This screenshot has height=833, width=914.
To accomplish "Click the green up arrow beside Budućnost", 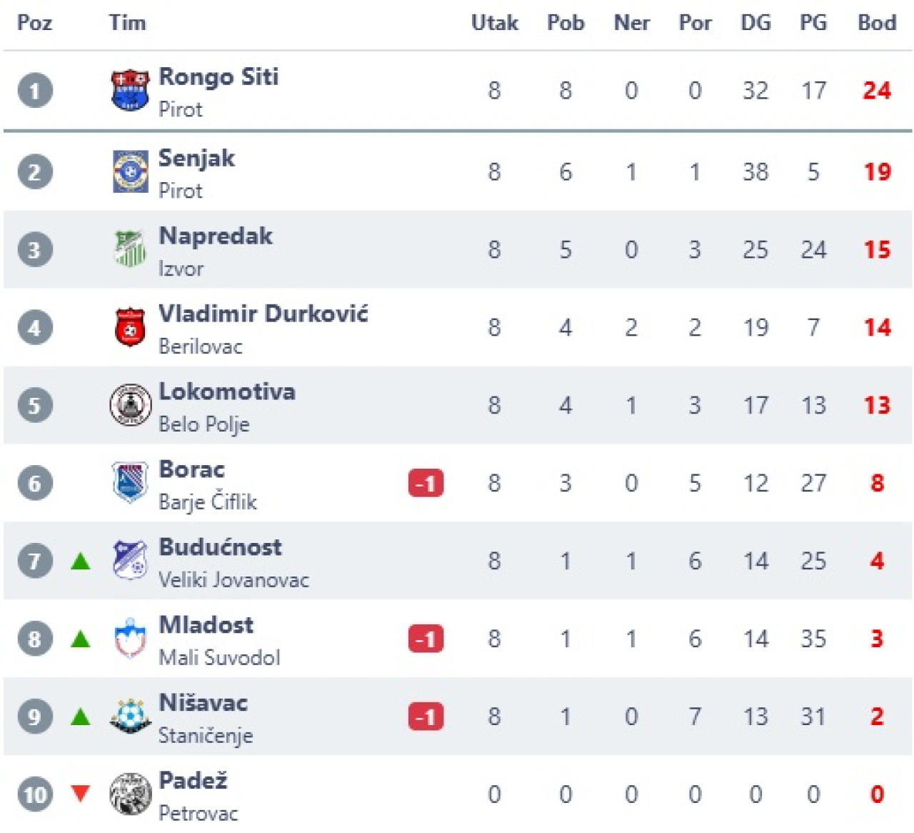I will pos(81,562).
